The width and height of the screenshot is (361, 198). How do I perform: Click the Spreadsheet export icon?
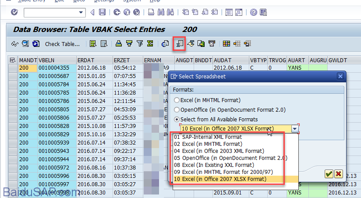[180, 43]
